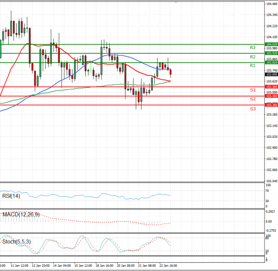The width and height of the screenshot is (278, 271).
Task: Click the 102.660 price axis value
Action: click(x=272, y=170)
